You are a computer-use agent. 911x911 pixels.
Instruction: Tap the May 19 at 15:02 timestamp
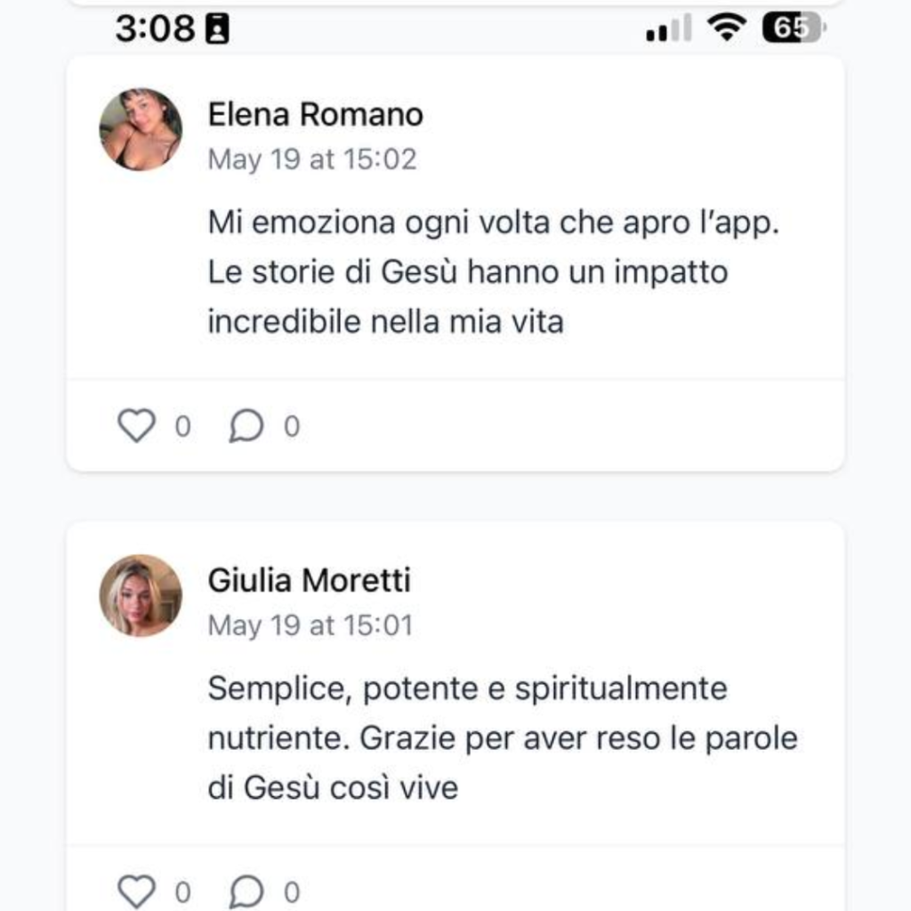pos(311,159)
